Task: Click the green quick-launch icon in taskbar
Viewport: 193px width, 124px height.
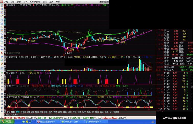Action: point(23,122)
